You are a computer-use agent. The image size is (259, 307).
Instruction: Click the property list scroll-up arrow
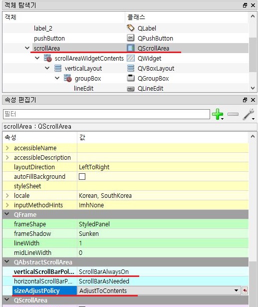pos(253,136)
